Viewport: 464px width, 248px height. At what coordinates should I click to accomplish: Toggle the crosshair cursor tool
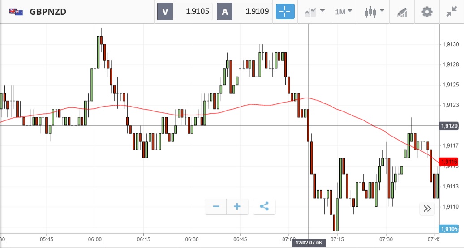point(285,12)
